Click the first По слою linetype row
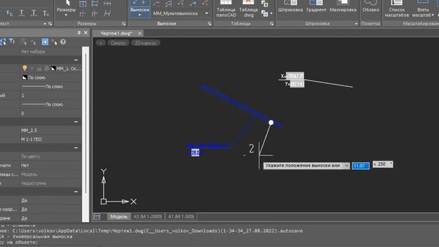This screenshot has height=247, width=439. click(x=51, y=86)
